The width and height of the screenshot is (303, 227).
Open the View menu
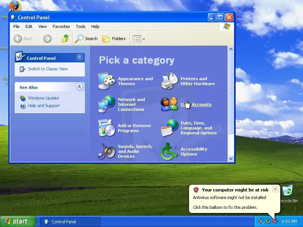42,26
